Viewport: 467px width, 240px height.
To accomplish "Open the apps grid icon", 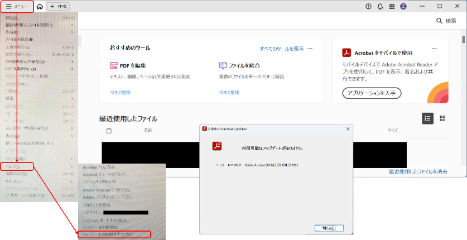I will 392,6.
